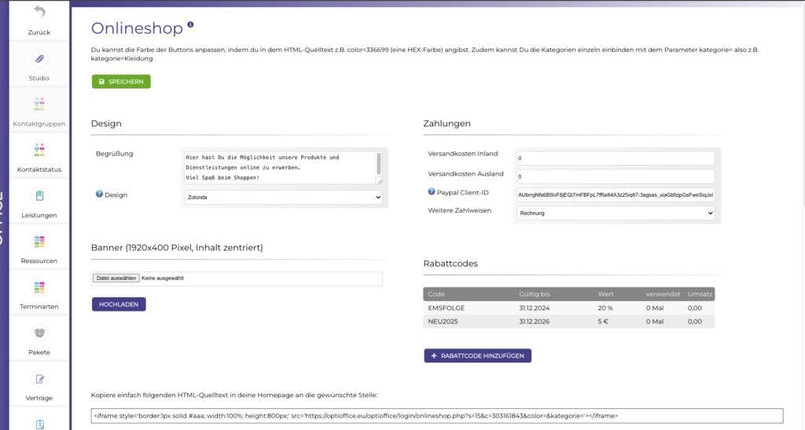Click the Zahlungen section heading
The height and width of the screenshot is (430, 805).
(447, 123)
